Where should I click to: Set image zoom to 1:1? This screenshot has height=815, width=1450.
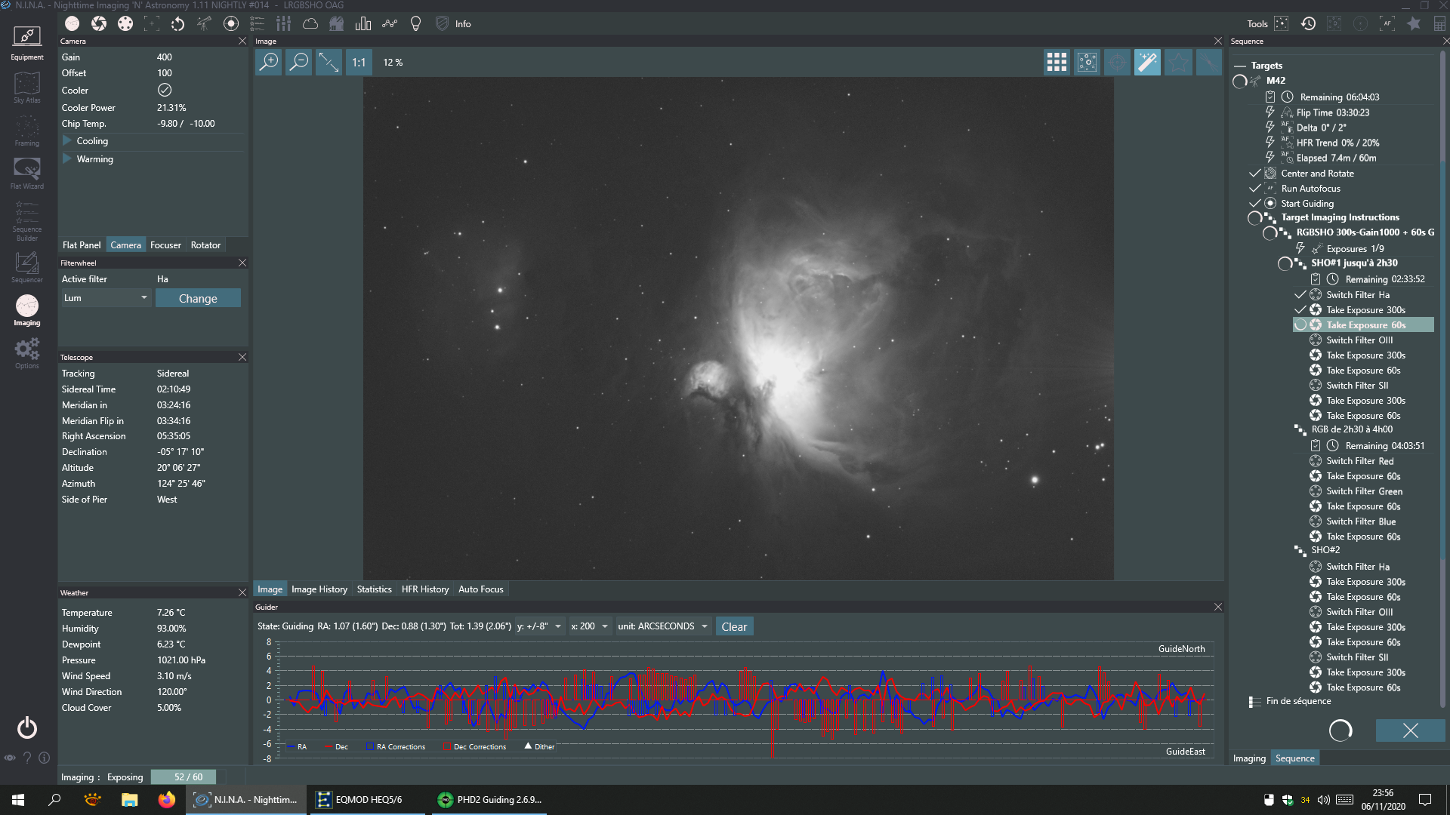[x=359, y=63]
